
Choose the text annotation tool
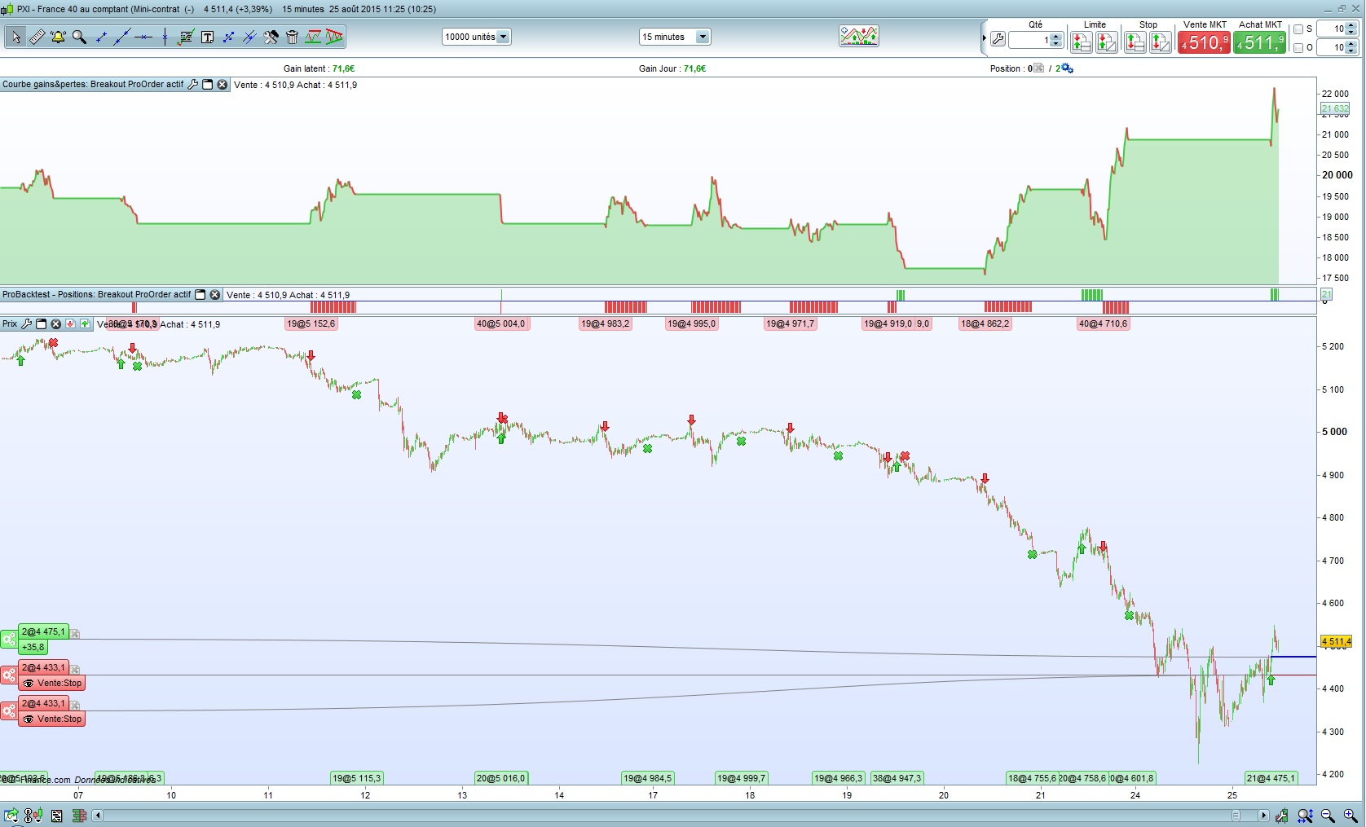207,37
